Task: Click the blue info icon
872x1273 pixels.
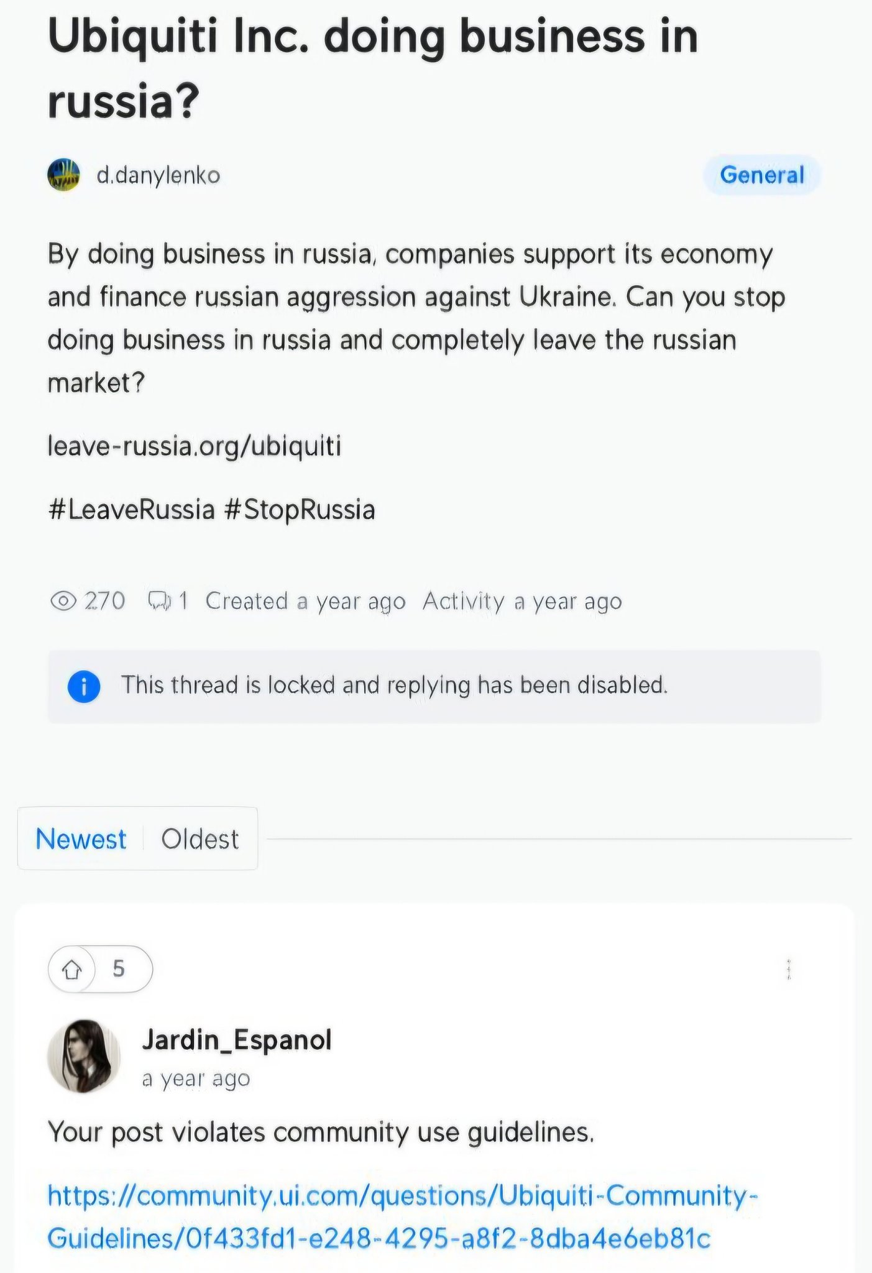Action: click(x=84, y=686)
